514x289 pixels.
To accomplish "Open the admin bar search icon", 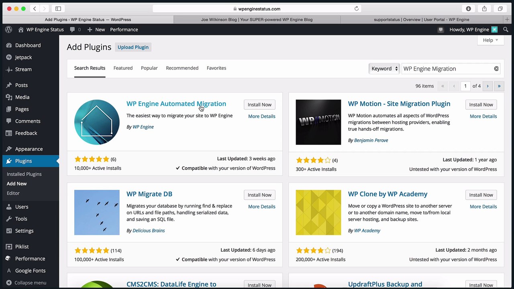I will tap(505, 29).
